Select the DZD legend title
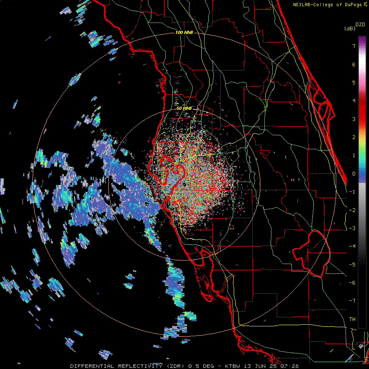 pyautogui.click(x=360, y=25)
